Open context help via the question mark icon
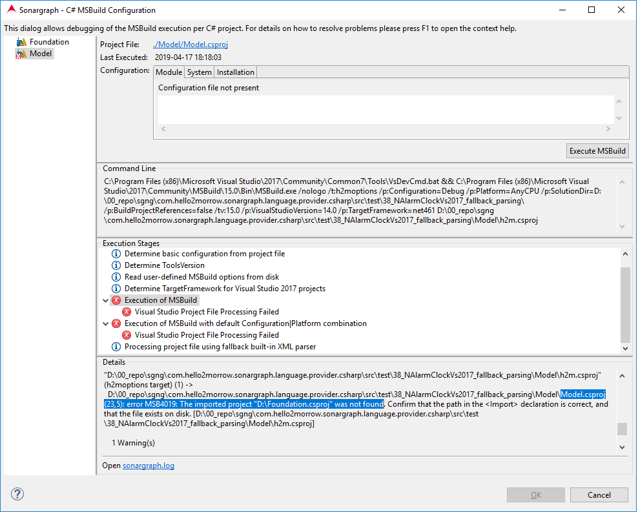This screenshot has width=638, height=512. tap(17, 494)
